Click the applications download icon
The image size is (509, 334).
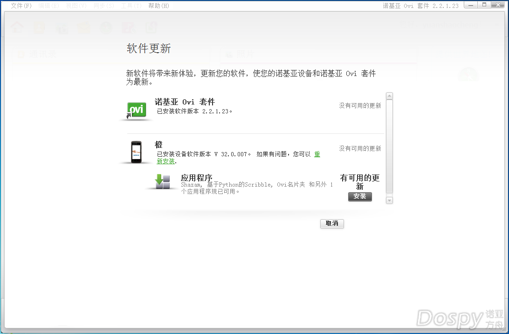[162, 181]
